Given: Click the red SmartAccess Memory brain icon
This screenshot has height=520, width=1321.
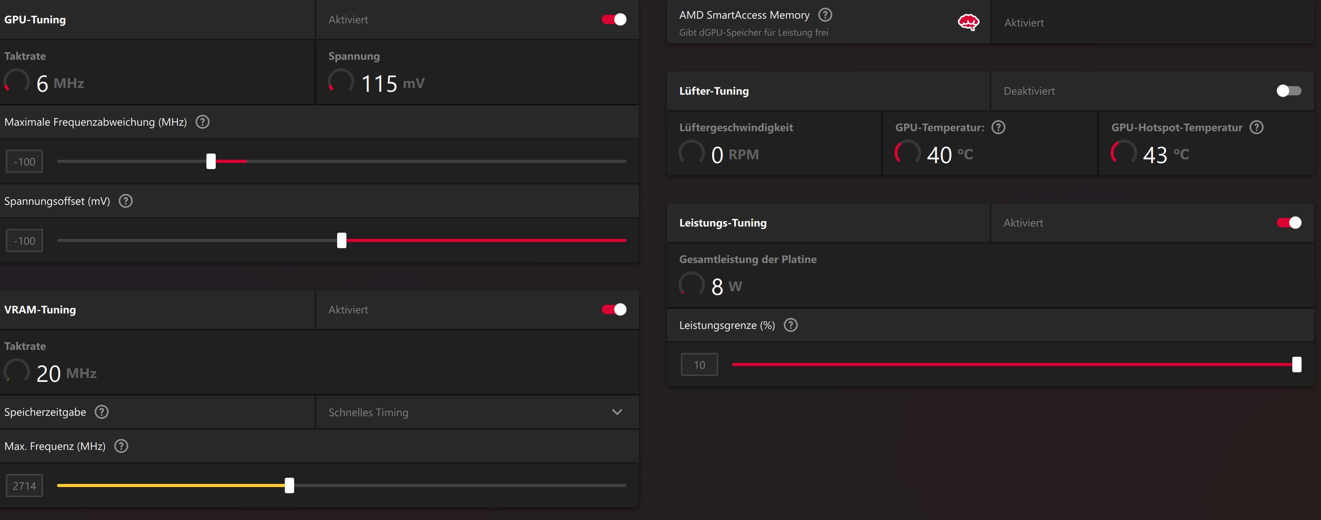Looking at the screenshot, I should tap(968, 22).
